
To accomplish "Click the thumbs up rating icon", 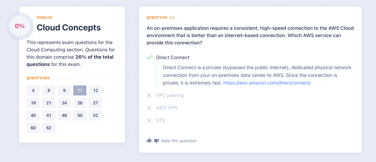I will pyautogui.click(x=149, y=140).
